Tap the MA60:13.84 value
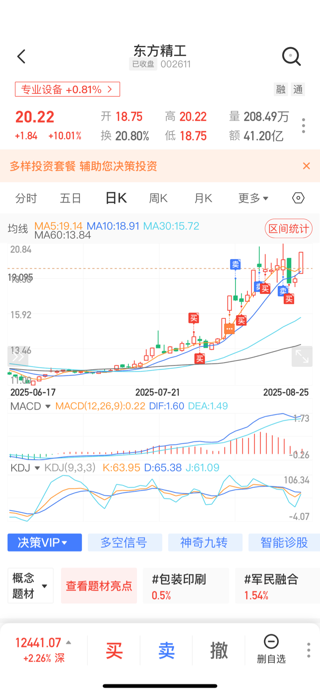 [62, 235]
